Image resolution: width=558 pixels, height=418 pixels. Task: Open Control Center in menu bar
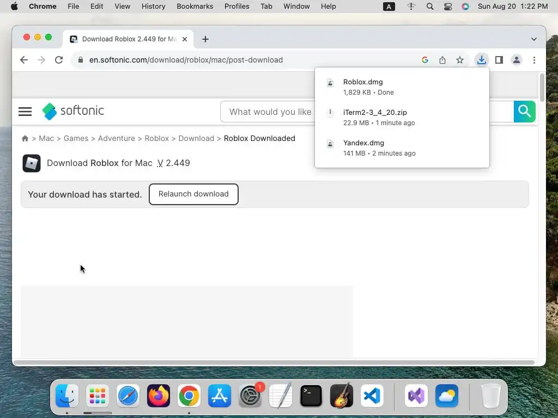pyautogui.click(x=448, y=7)
